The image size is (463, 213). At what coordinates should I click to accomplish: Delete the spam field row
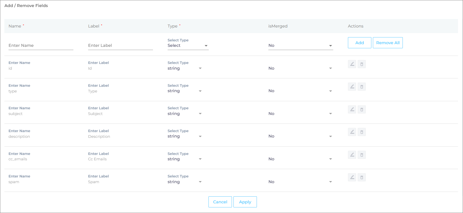point(362,177)
